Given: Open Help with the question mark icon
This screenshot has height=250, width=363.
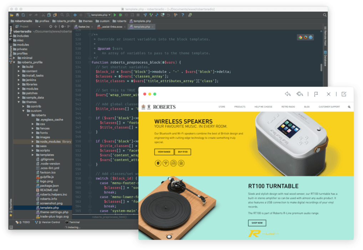Looking at the screenshot, I should click(x=183, y=15).
